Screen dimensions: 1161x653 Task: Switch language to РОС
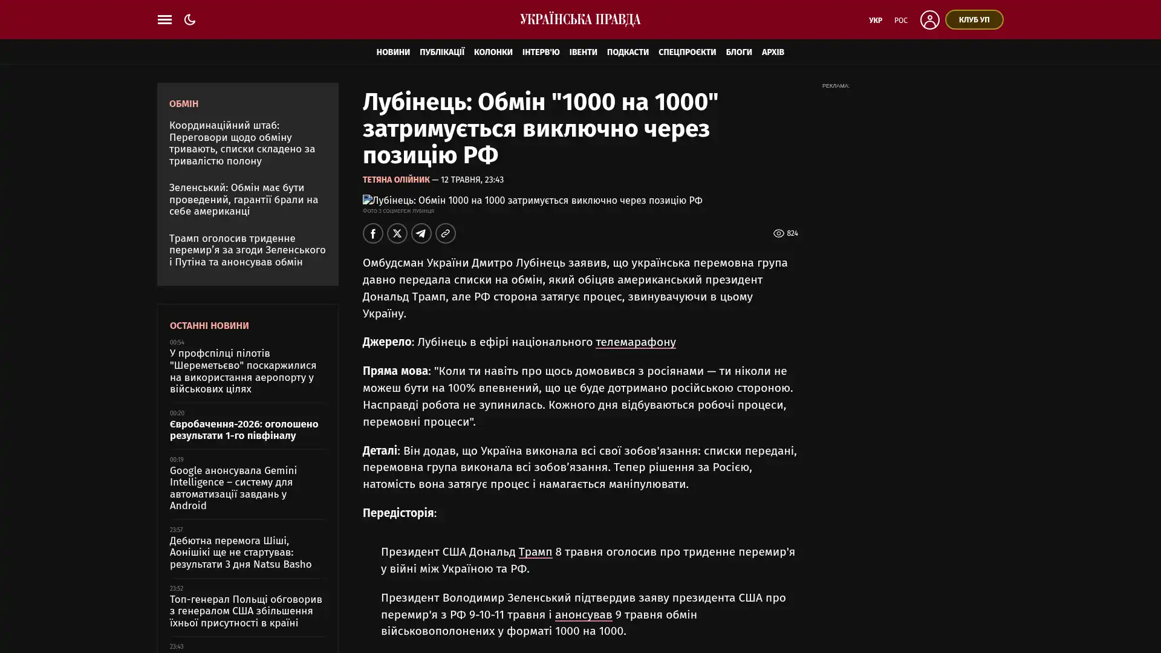[x=900, y=21]
